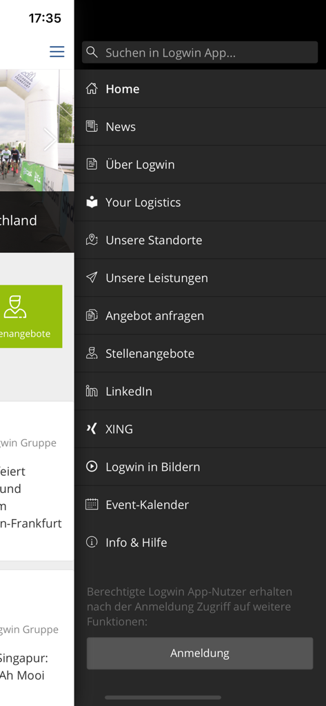Open the Unsere Leistungen menu entry

(x=200, y=278)
